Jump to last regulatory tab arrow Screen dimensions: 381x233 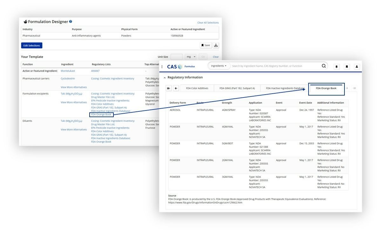coord(354,88)
